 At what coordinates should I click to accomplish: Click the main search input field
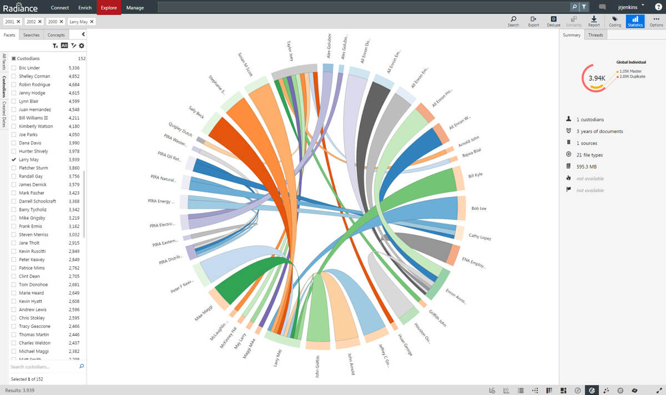364,7
